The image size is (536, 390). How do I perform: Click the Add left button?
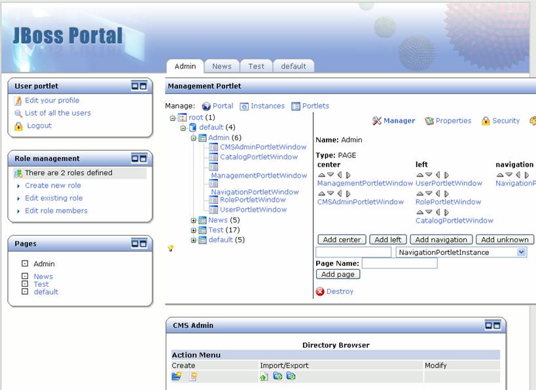pyautogui.click(x=388, y=240)
